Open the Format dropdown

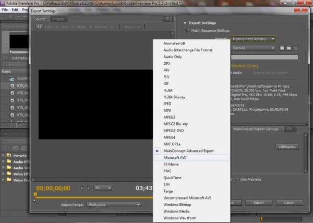click(253, 39)
